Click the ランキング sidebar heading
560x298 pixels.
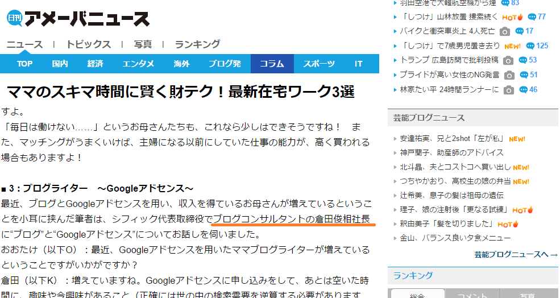pos(413,275)
